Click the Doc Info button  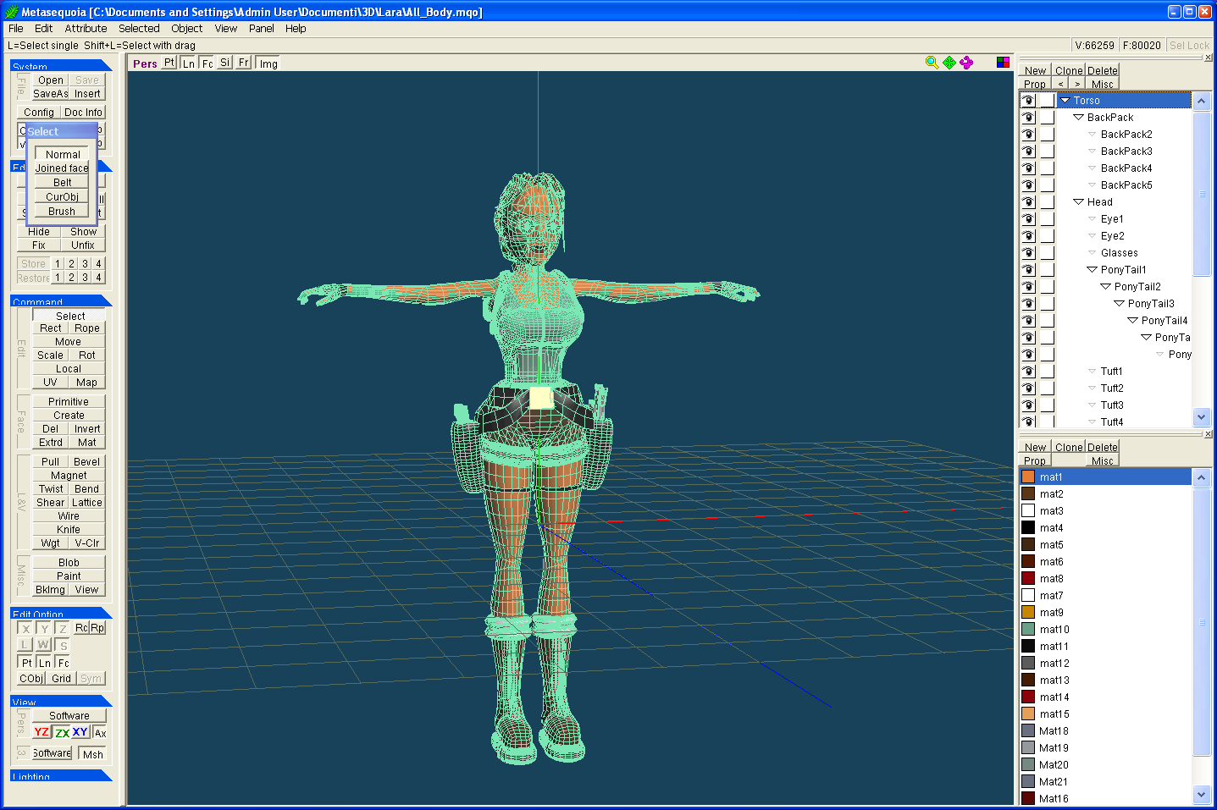coord(83,112)
